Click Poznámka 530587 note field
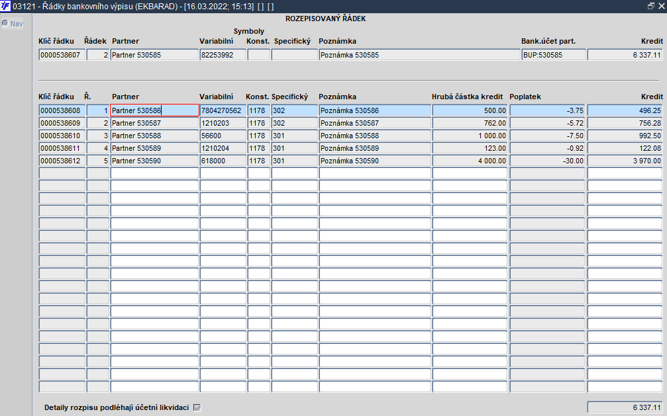The height and width of the screenshot is (416, 667). tap(375, 123)
